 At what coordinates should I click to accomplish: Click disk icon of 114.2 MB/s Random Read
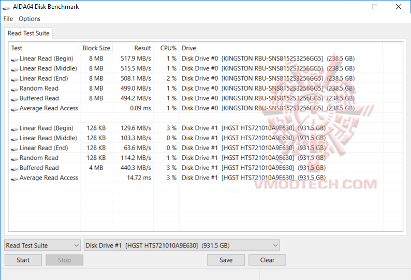click(14, 159)
